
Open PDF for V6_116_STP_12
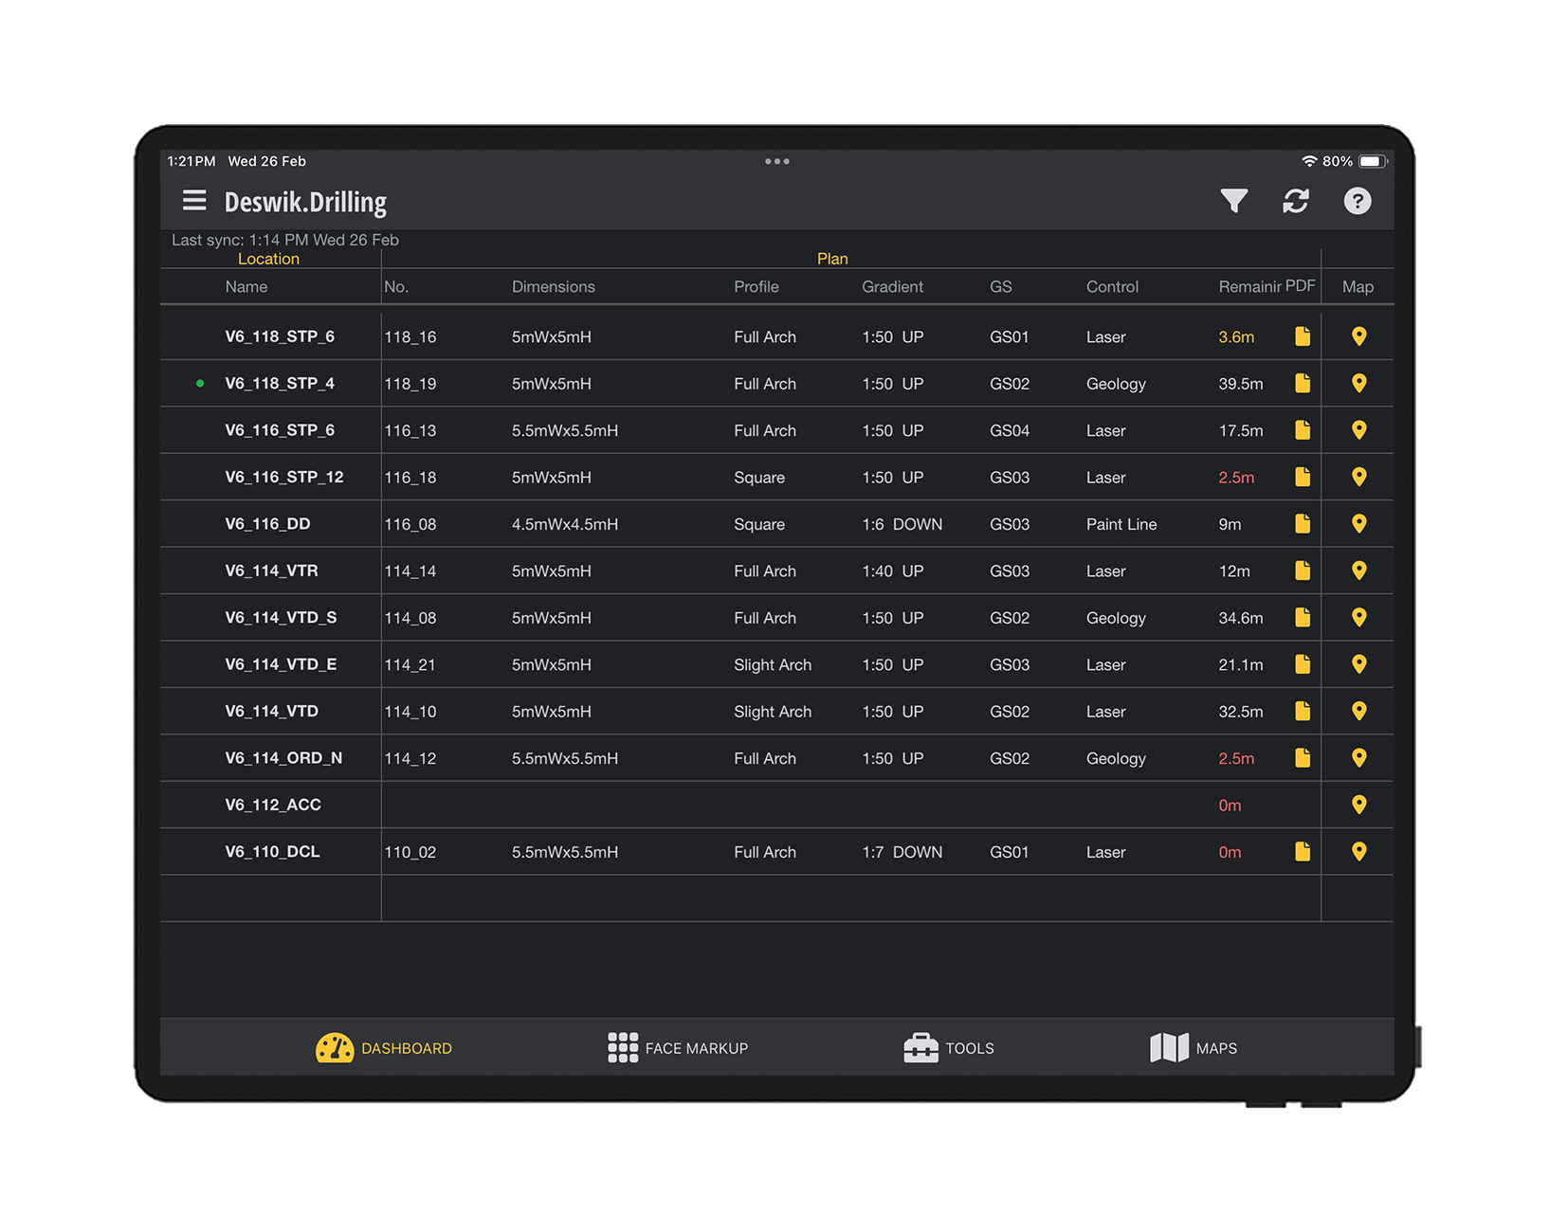[1303, 477]
